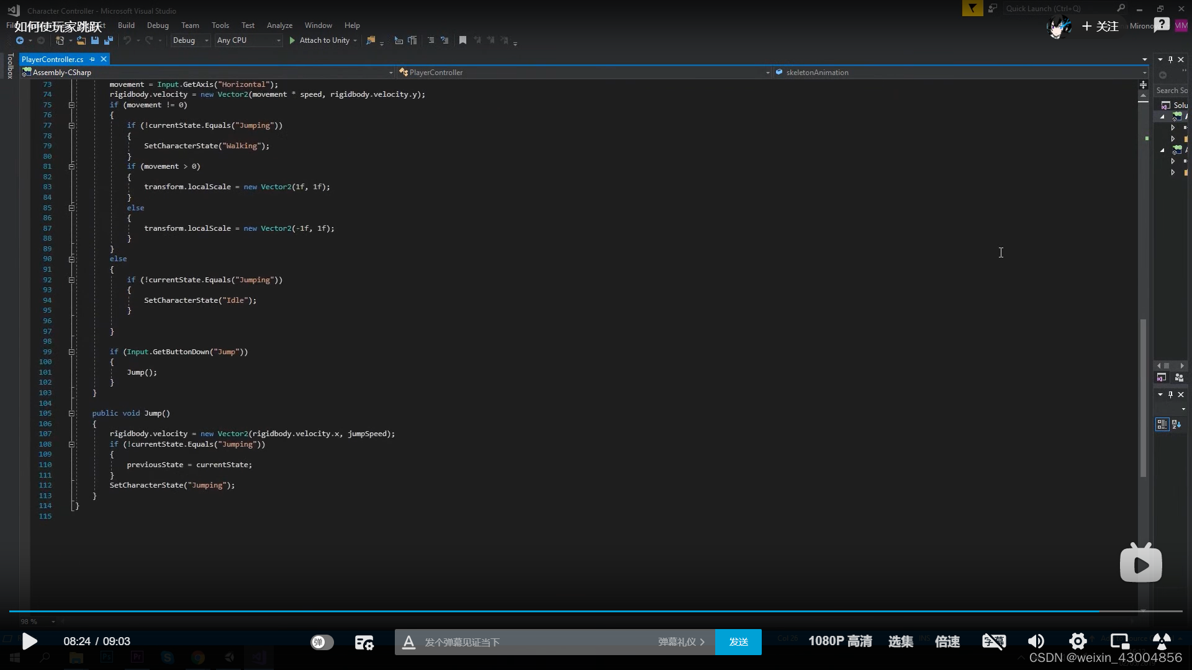Click the volume speaker icon
Image resolution: width=1192 pixels, height=670 pixels.
(1036, 641)
